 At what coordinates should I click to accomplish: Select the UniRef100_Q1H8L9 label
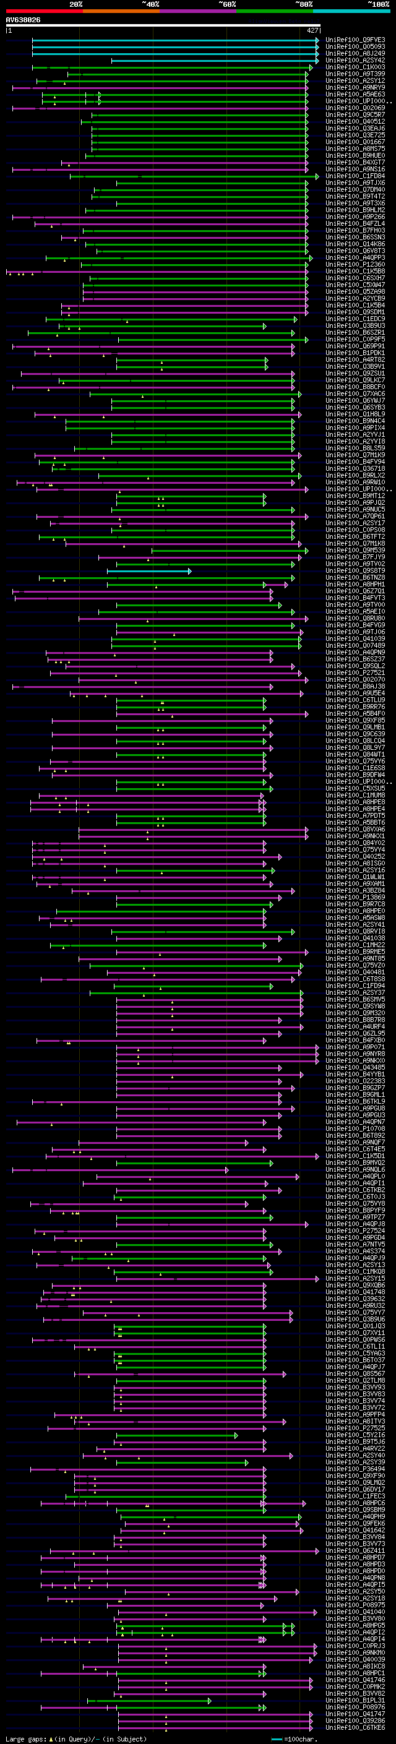click(x=355, y=415)
